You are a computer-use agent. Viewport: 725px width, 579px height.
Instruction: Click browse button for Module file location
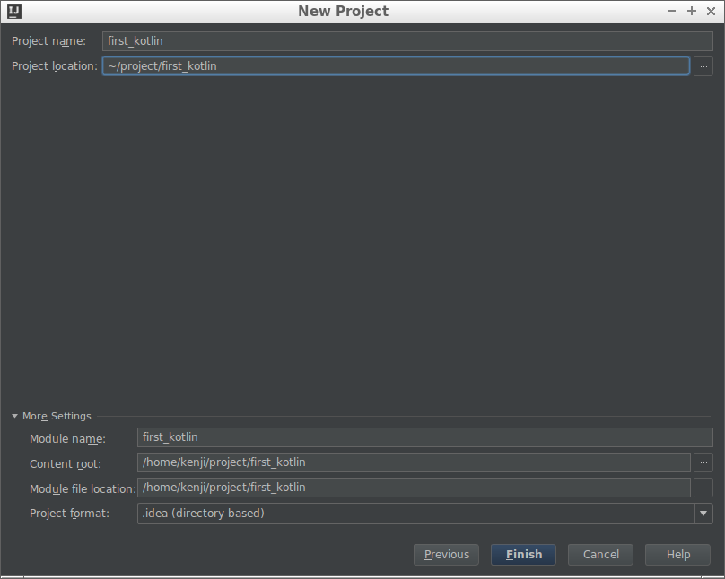point(703,488)
